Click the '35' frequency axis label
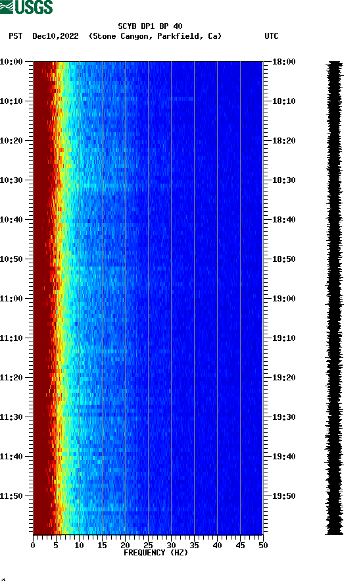The image size is (363, 587). tap(194, 546)
